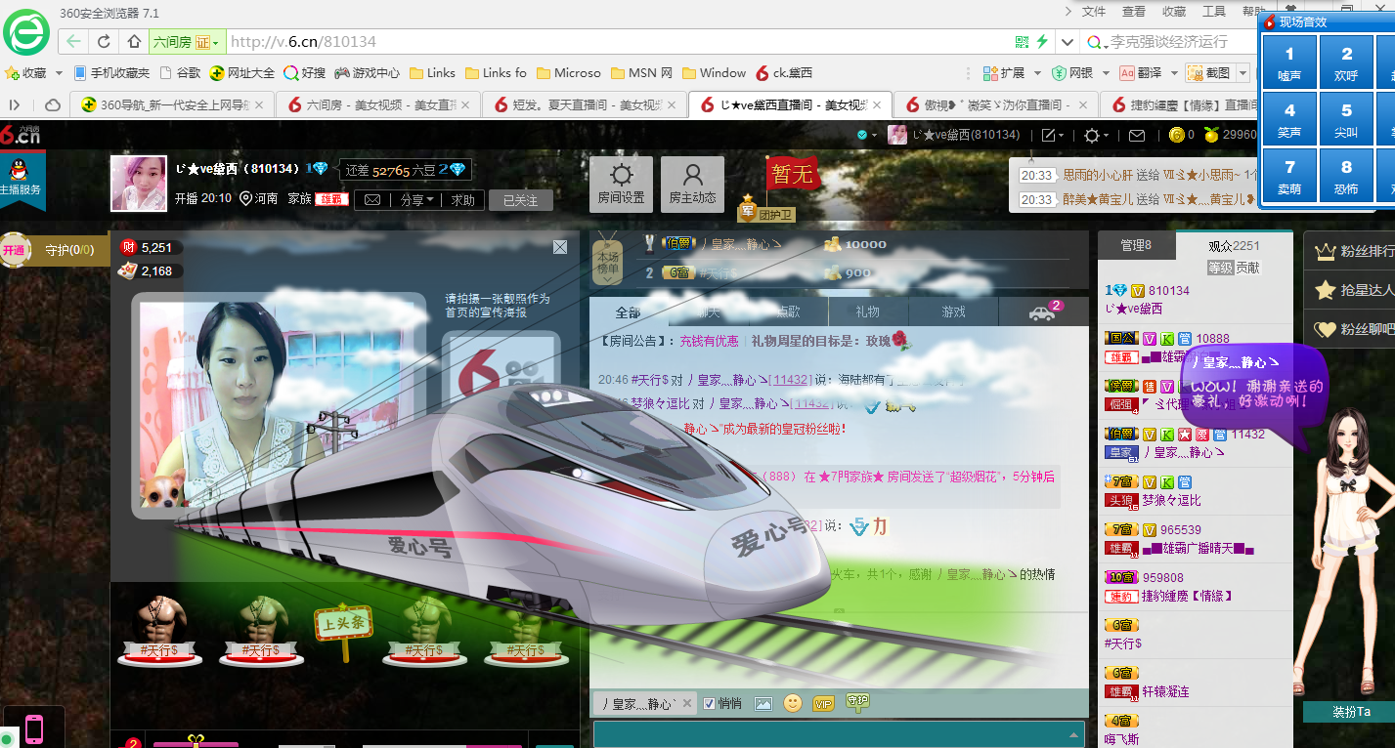The image size is (1395, 748).
Task: Open the Links bookmark folder
Action: pos(432,73)
